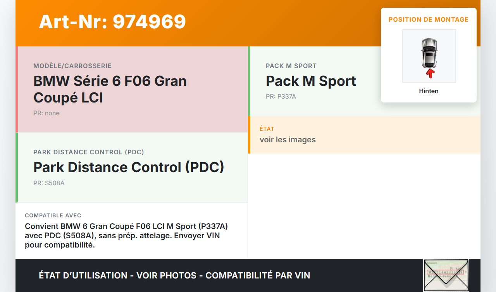Click the PR: P337A code
The image size is (496, 292).
click(x=281, y=97)
